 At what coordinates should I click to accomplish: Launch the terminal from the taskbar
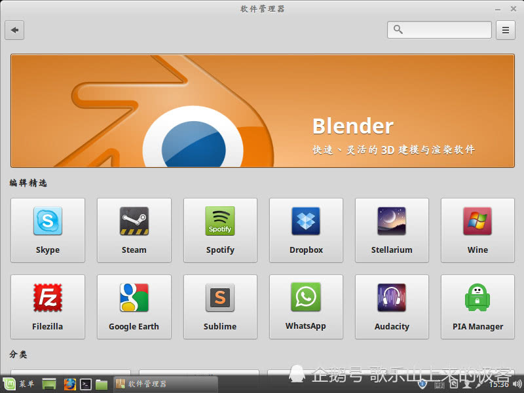point(86,384)
